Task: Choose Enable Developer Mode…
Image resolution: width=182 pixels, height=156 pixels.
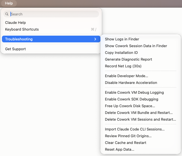Action: click(141, 76)
